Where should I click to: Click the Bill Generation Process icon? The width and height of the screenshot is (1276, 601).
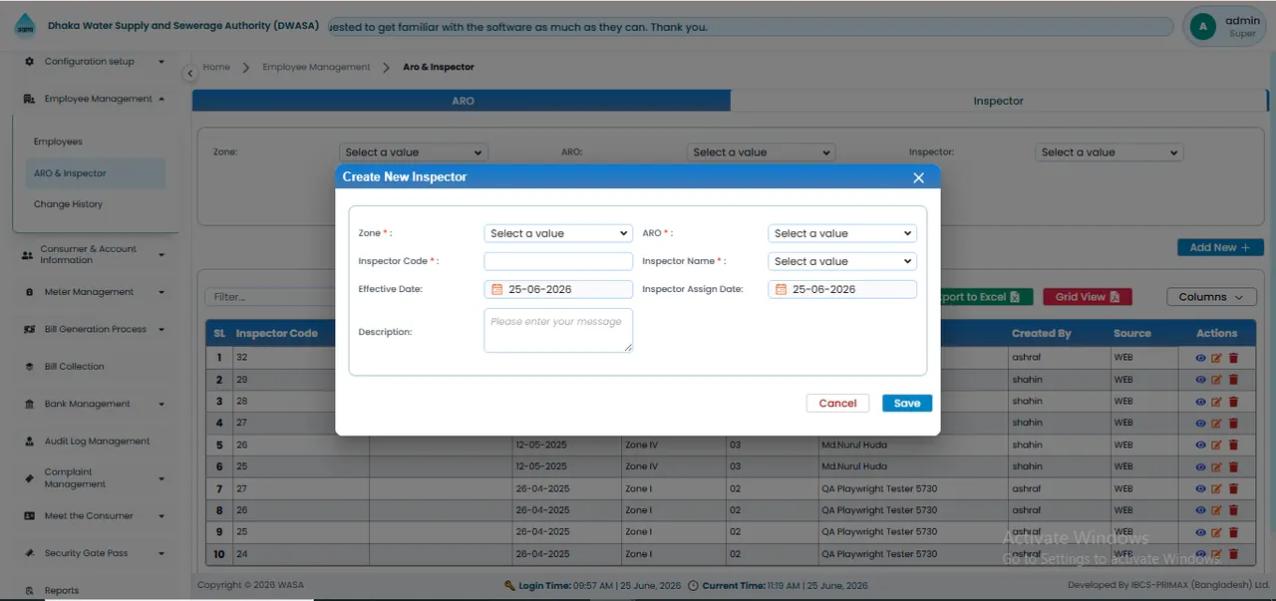(x=29, y=329)
